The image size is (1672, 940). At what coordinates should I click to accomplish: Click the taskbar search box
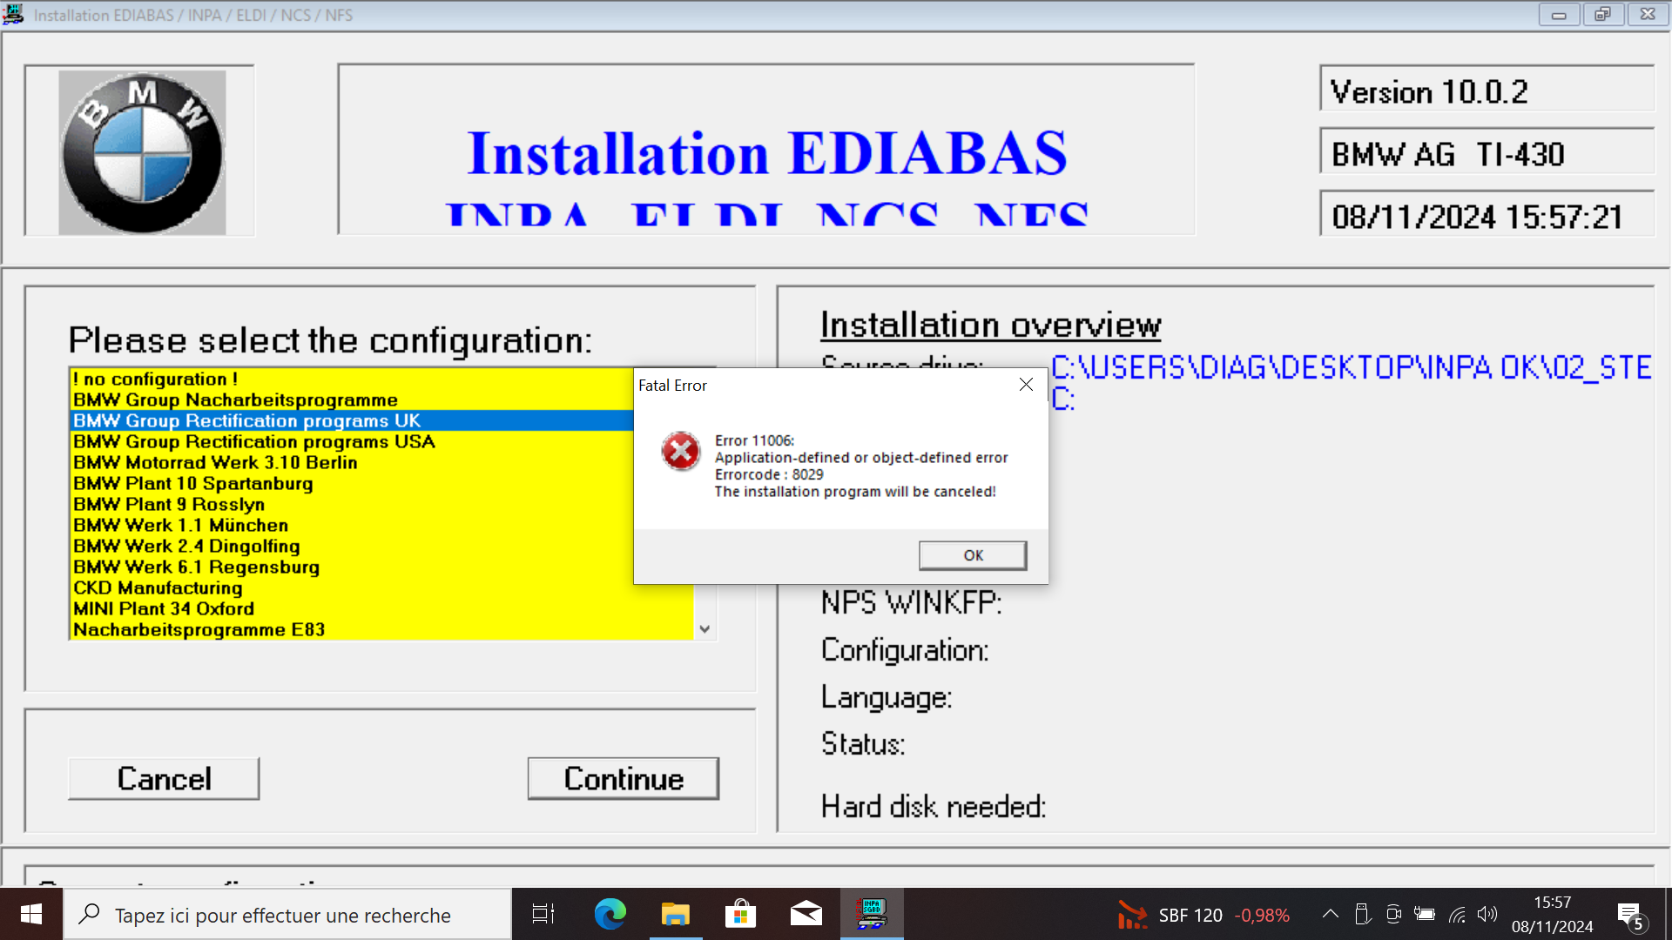[287, 915]
